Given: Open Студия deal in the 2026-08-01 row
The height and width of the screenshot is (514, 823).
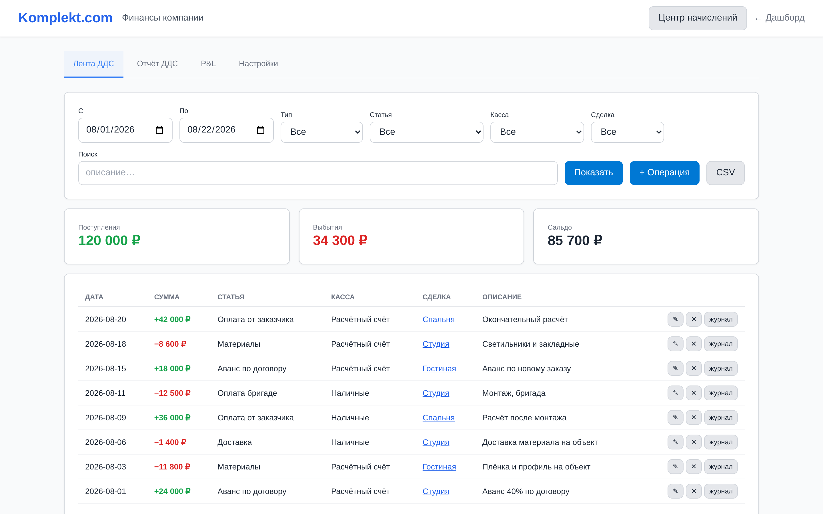Looking at the screenshot, I should point(436,491).
